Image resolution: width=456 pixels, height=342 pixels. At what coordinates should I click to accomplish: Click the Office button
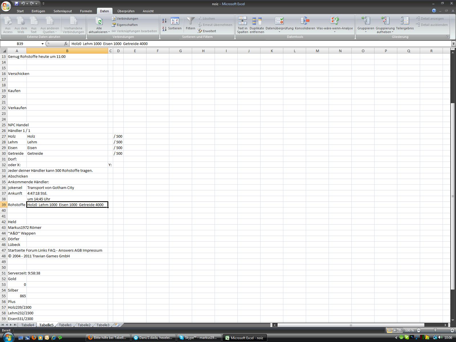tap(6, 6)
